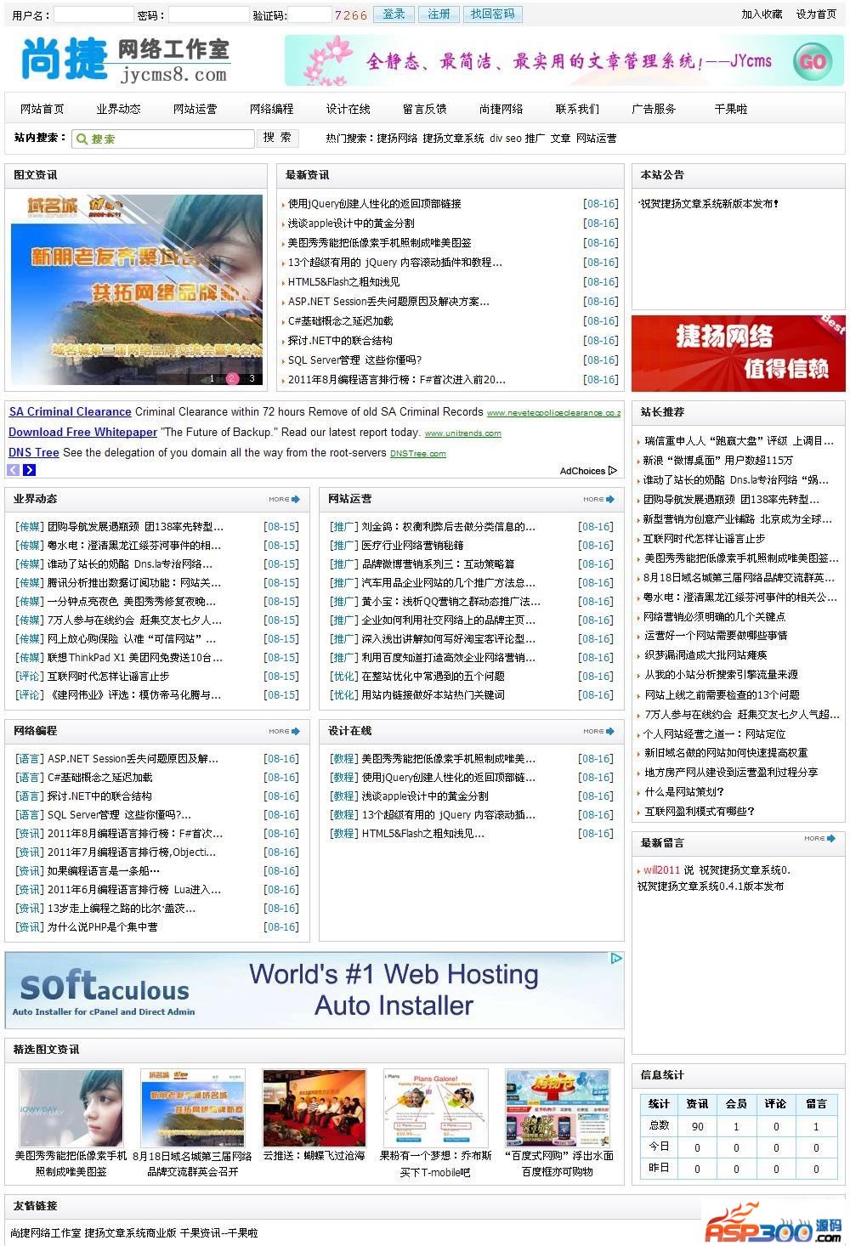Image resolution: width=850 pixels, height=1246 pixels.
Task: Click the 尚捷 网络工作室 site logo
Action: pyautogui.click(x=125, y=59)
